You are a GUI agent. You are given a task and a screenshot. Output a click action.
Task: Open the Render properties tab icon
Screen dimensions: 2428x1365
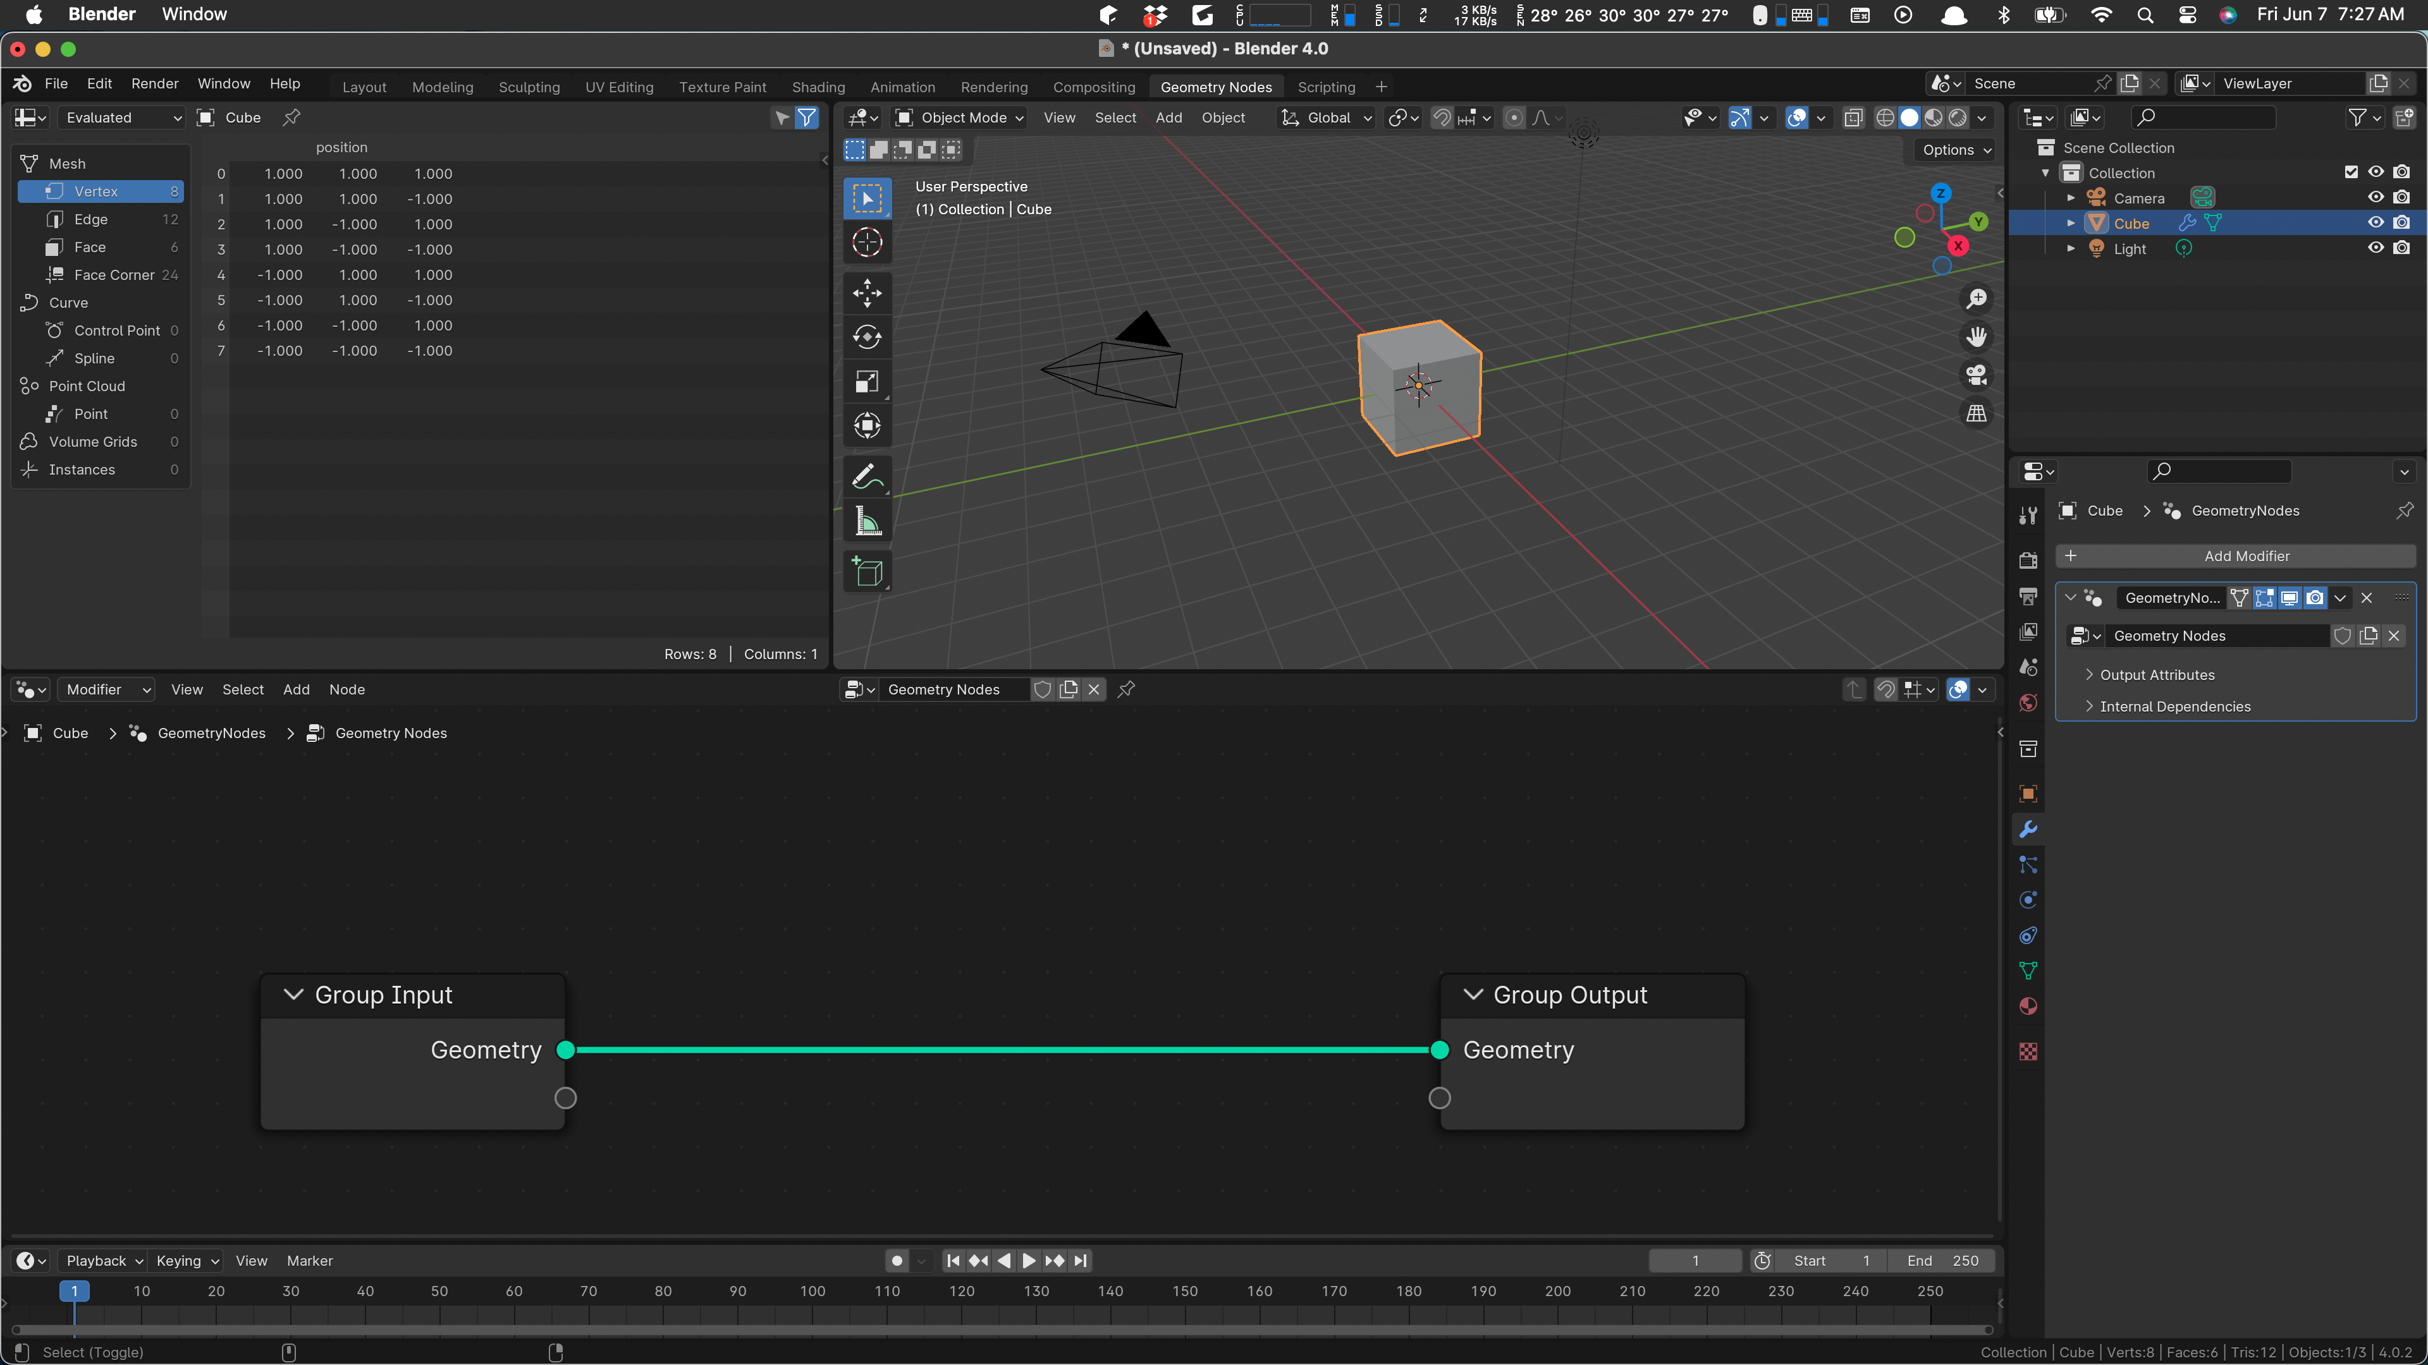(x=2028, y=559)
